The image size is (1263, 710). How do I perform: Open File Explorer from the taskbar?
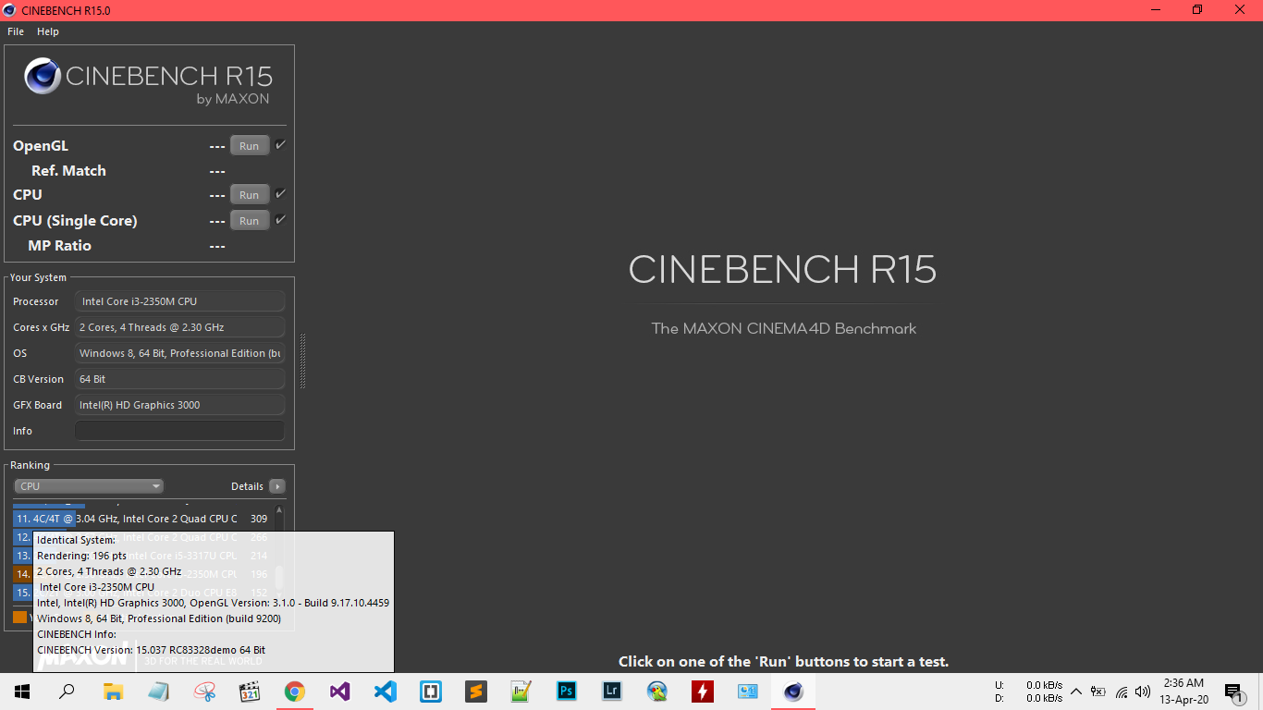(113, 692)
